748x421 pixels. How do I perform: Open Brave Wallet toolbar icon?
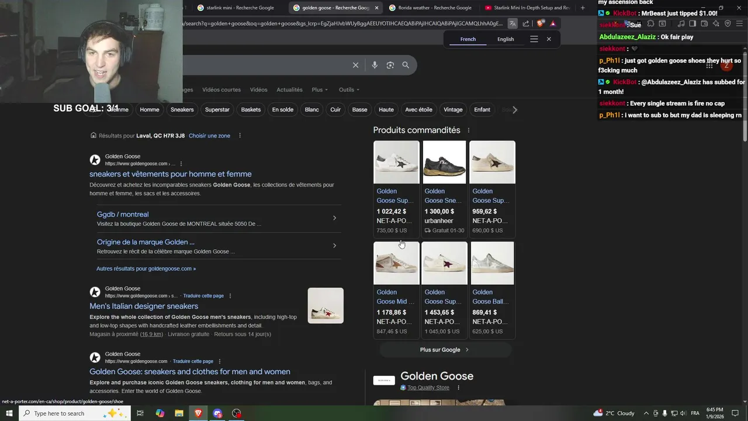tap(704, 23)
